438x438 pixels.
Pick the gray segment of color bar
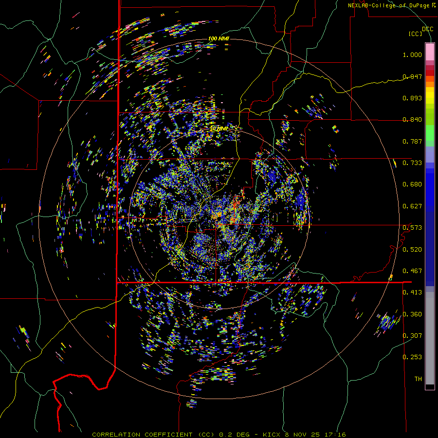tap(430, 338)
